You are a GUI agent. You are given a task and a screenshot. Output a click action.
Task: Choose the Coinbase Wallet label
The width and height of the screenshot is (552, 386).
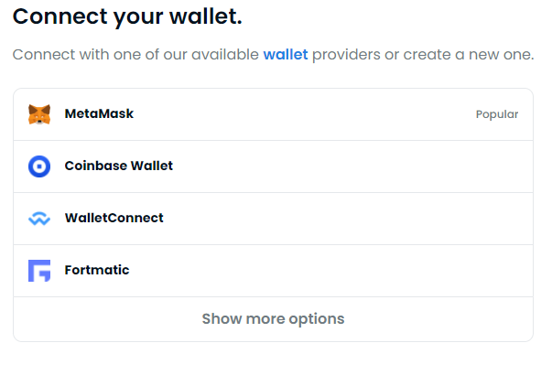pyautogui.click(x=119, y=166)
